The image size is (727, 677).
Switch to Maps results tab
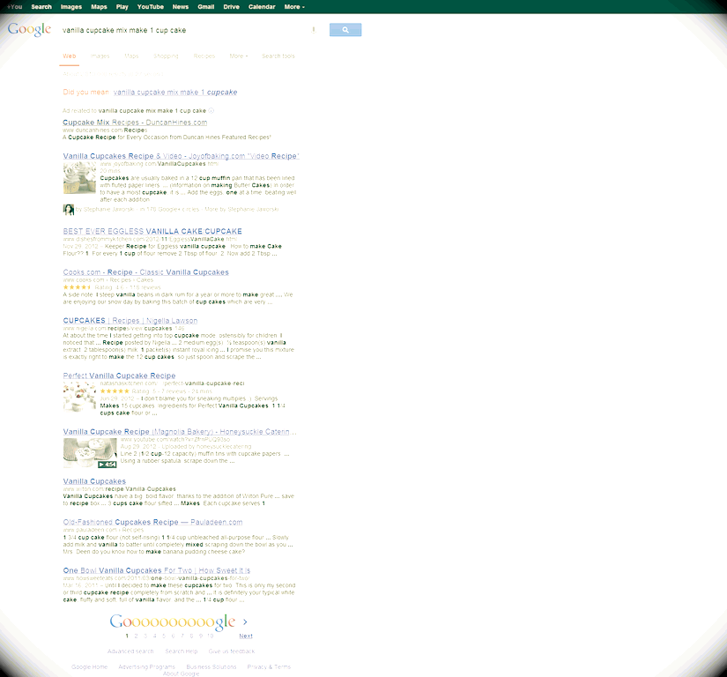coord(131,56)
